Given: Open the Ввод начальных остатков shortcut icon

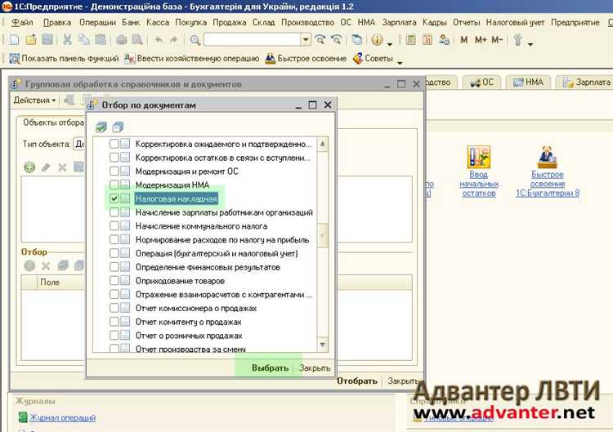Looking at the screenshot, I should pyautogui.click(x=478, y=158).
